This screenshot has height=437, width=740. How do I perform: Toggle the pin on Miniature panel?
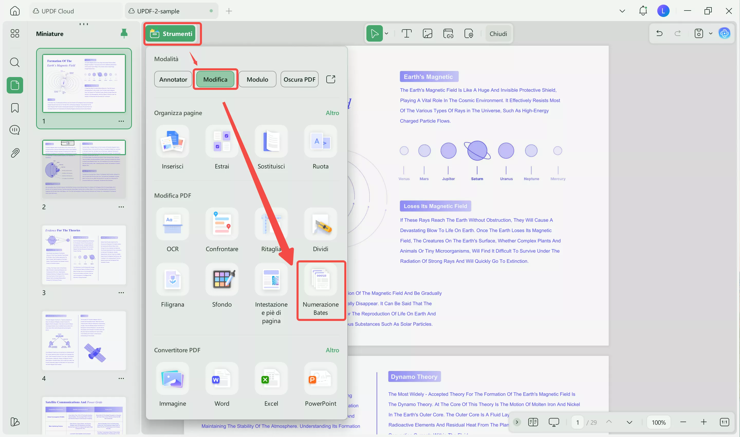click(x=124, y=34)
